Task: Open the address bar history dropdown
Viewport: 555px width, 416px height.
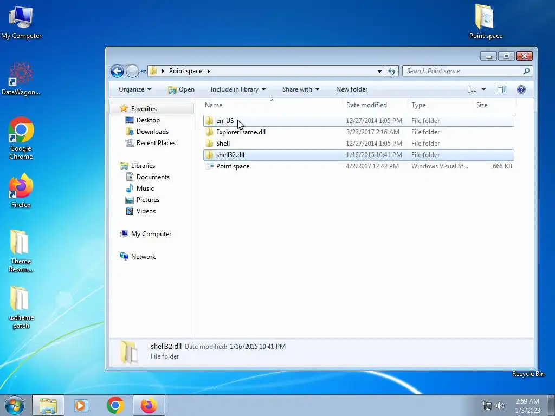Action: tap(379, 71)
